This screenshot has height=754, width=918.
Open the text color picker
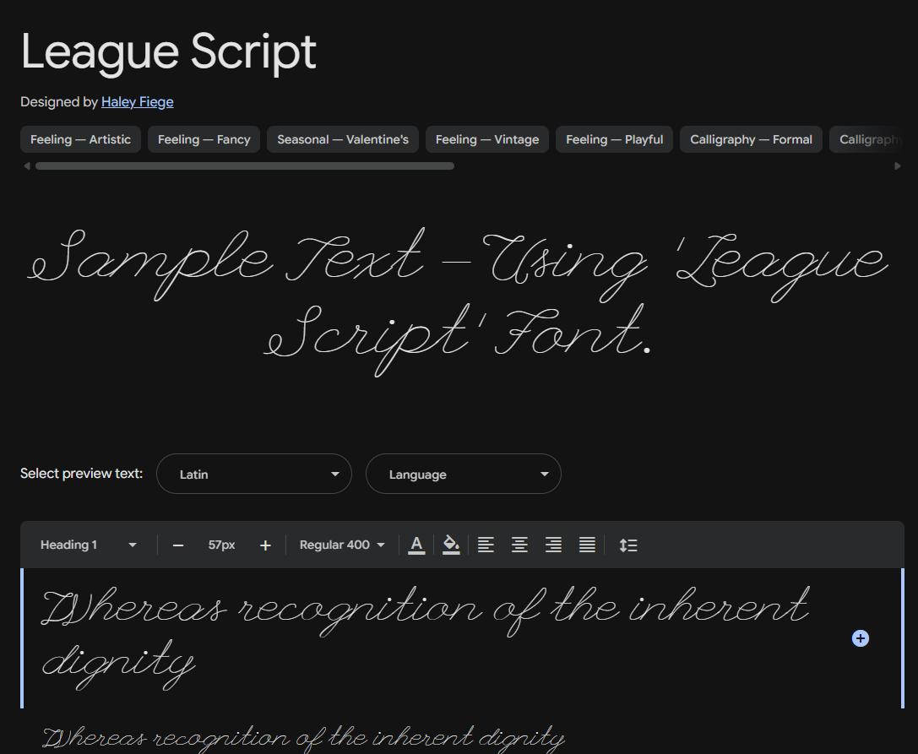click(x=416, y=545)
